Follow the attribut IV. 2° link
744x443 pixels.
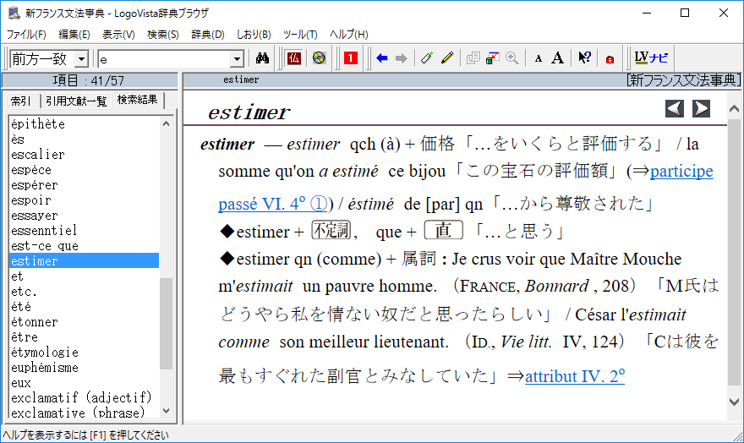pos(574,376)
